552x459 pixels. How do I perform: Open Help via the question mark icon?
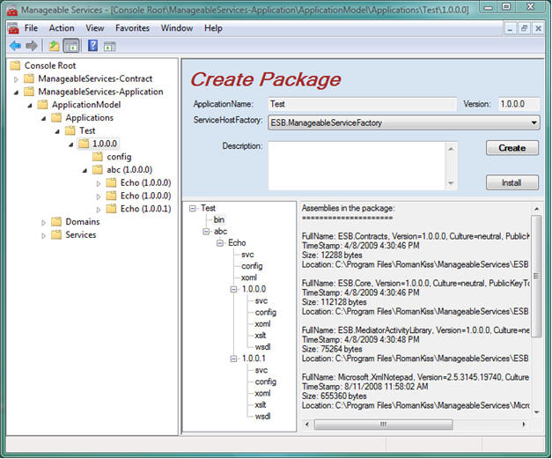(93, 46)
